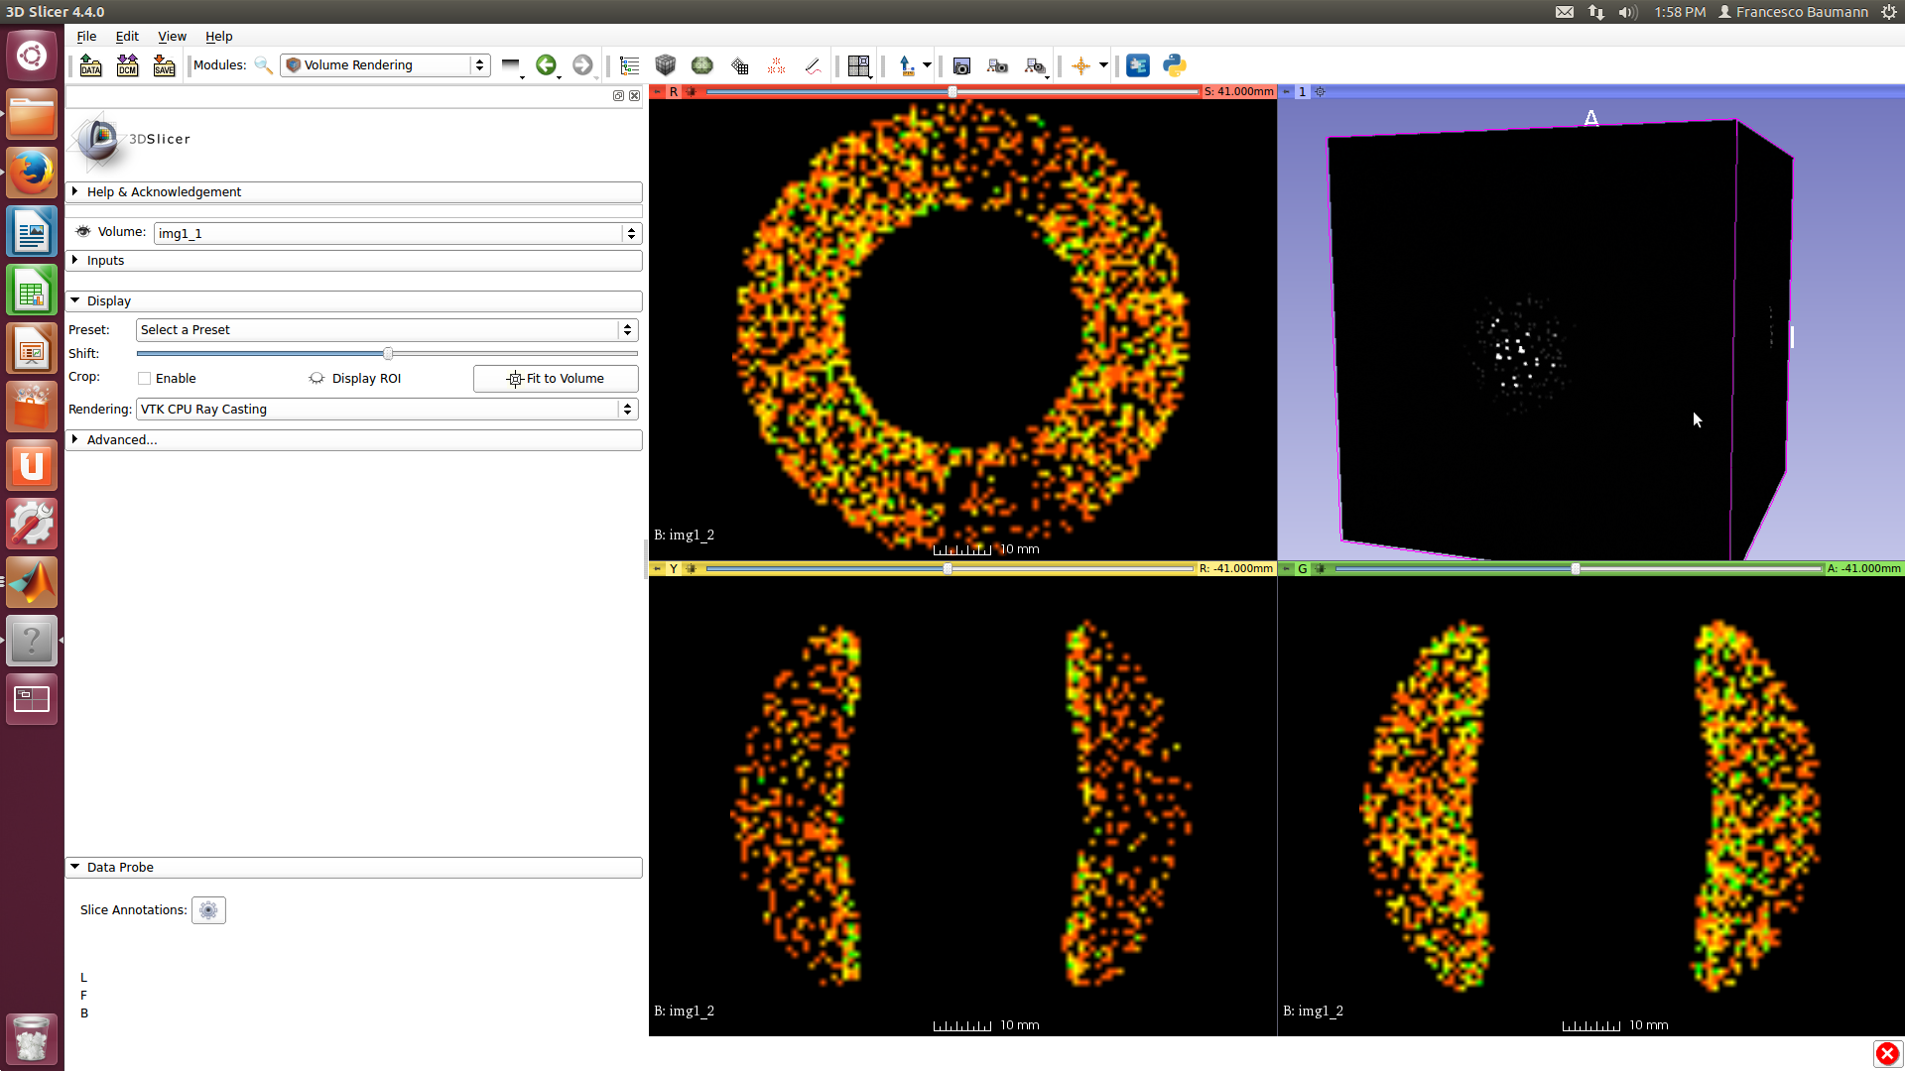Enable the Crop checkbox
This screenshot has width=1905, height=1071.
click(x=145, y=378)
